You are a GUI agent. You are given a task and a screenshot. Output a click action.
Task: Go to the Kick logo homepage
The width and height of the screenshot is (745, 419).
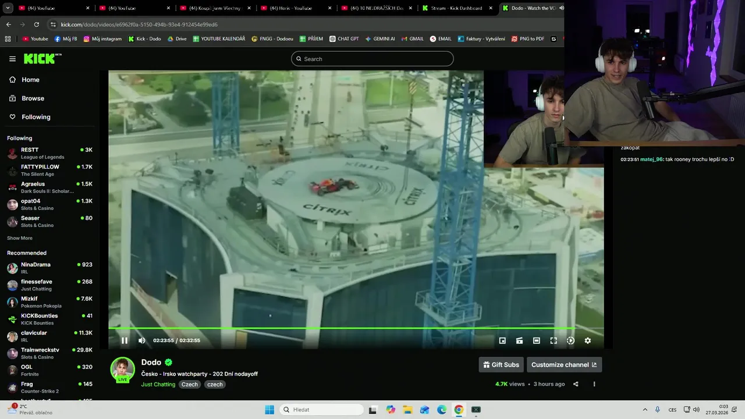pos(42,58)
